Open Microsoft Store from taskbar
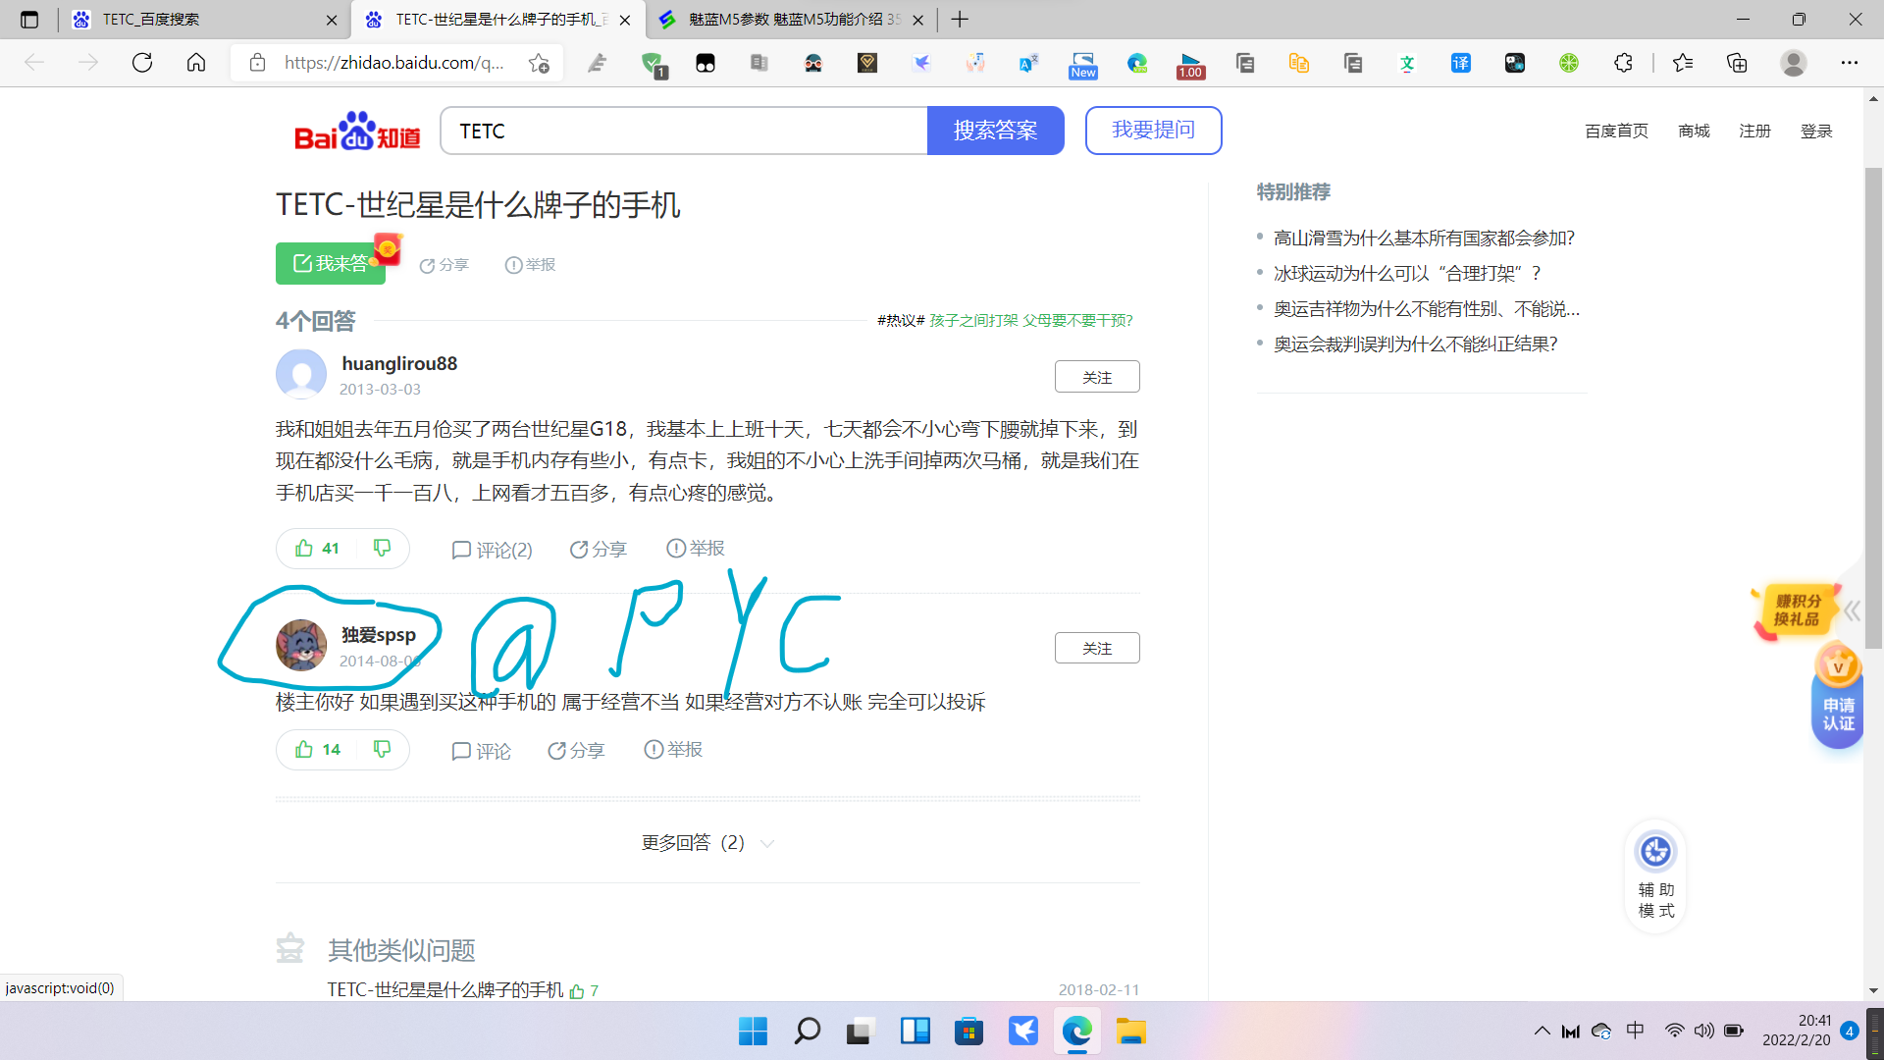Screen dimensions: 1884x1060 pos(968,1032)
